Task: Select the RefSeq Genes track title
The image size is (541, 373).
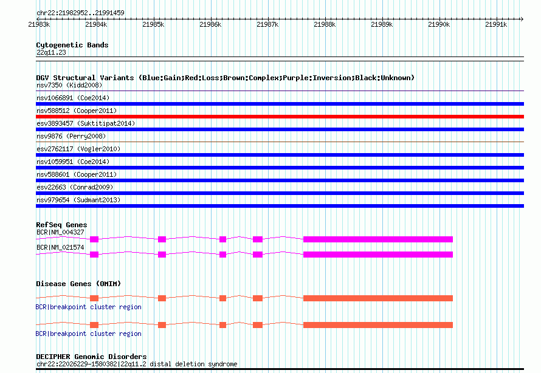Action: click(x=61, y=225)
